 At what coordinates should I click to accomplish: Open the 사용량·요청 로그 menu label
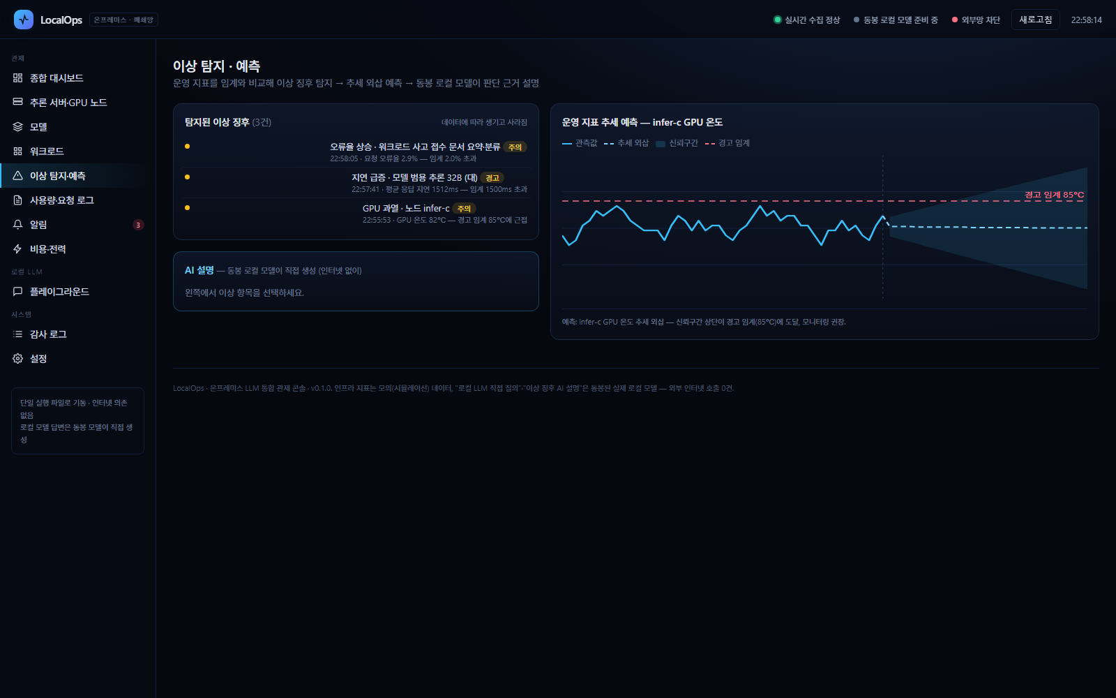[62, 200]
